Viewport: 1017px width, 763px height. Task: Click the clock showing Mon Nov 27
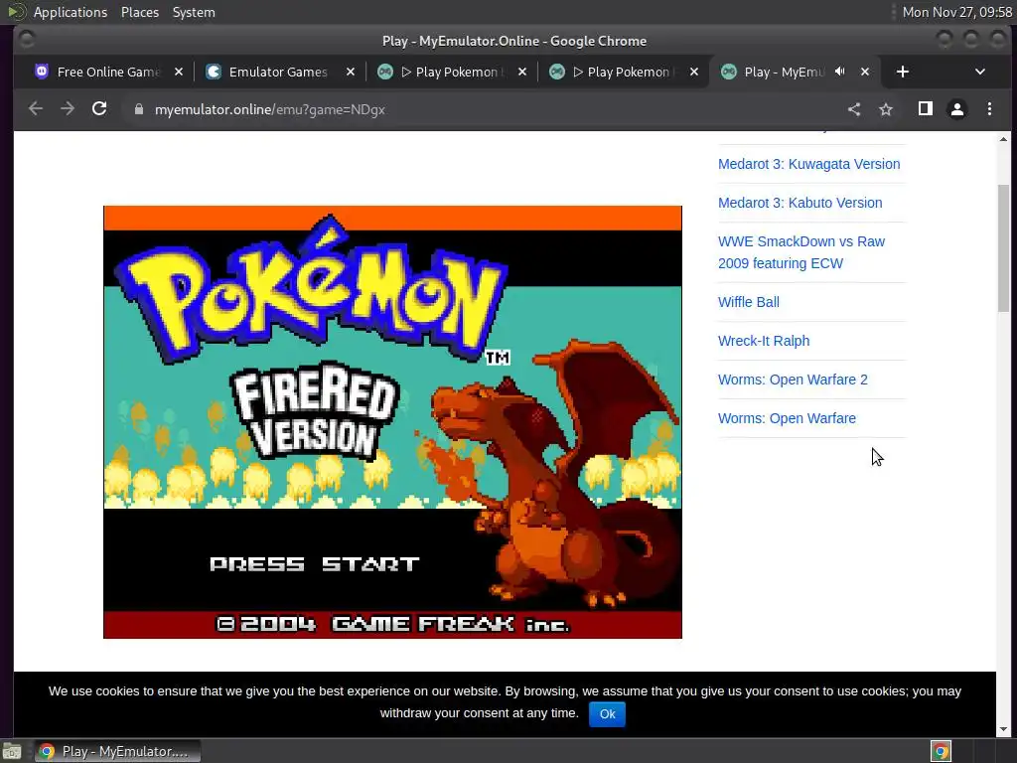pos(957,12)
